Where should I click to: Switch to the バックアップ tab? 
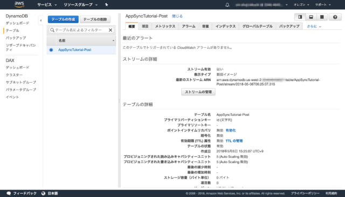(289, 26)
